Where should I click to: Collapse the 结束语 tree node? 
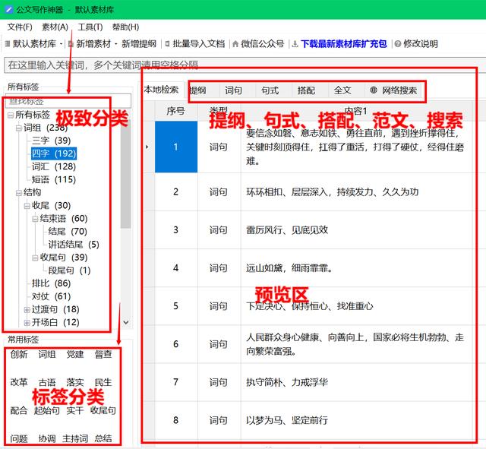(x=34, y=219)
